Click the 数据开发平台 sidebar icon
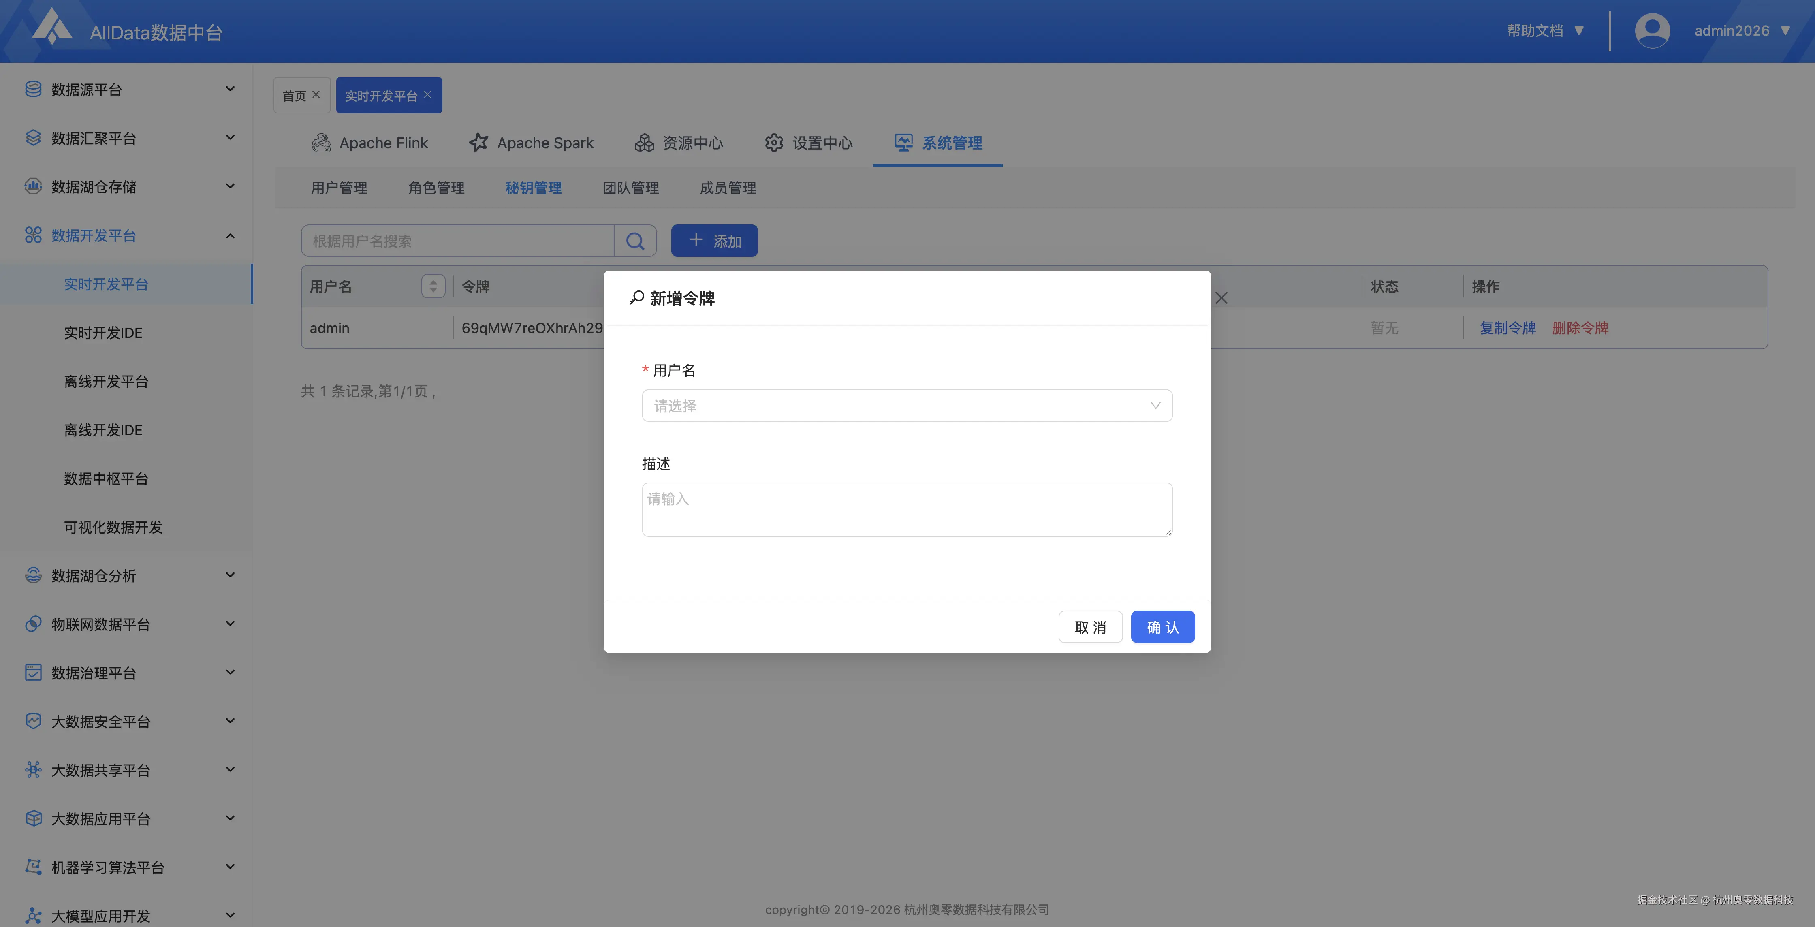The width and height of the screenshot is (1815, 927). pos(33,235)
